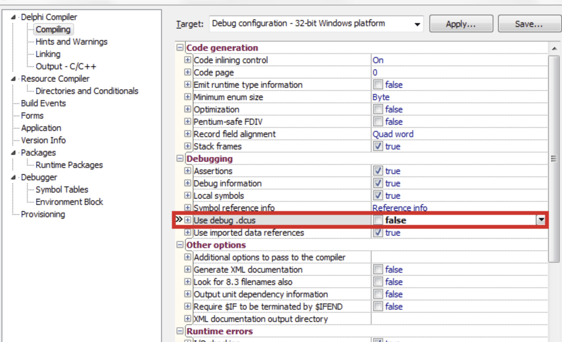Screen dimensions: 562x342
Task: Open the Target configuration dropdown
Action: (x=417, y=24)
